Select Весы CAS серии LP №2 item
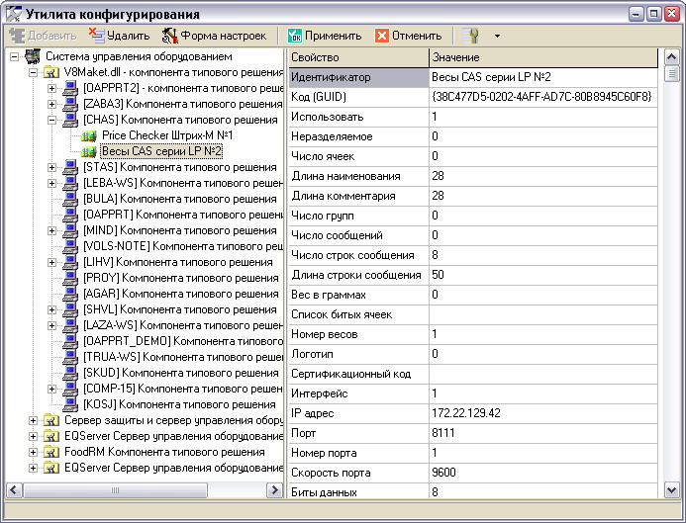 pos(161,151)
